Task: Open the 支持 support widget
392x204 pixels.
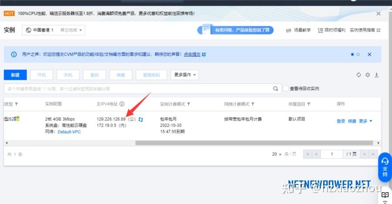Action: click(x=385, y=167)
